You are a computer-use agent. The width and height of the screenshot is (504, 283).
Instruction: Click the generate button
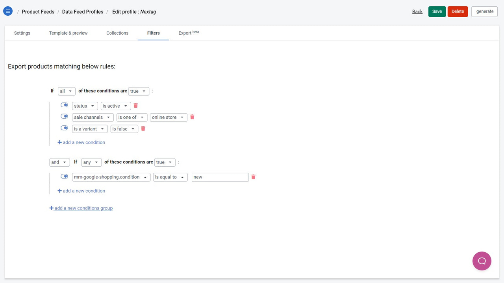[484, 11]
